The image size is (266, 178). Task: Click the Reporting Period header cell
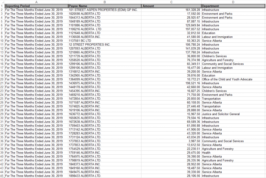pos(36,6)
